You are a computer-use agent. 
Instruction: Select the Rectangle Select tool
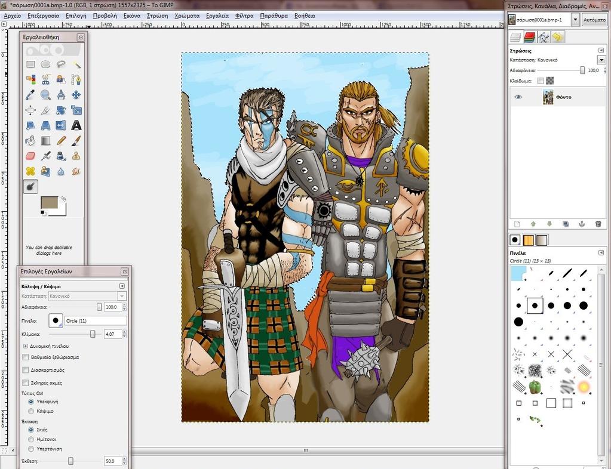click(x=30, y=64)
